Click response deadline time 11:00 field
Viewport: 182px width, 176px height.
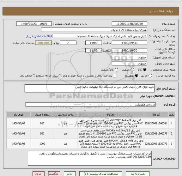tap(94, 43)
